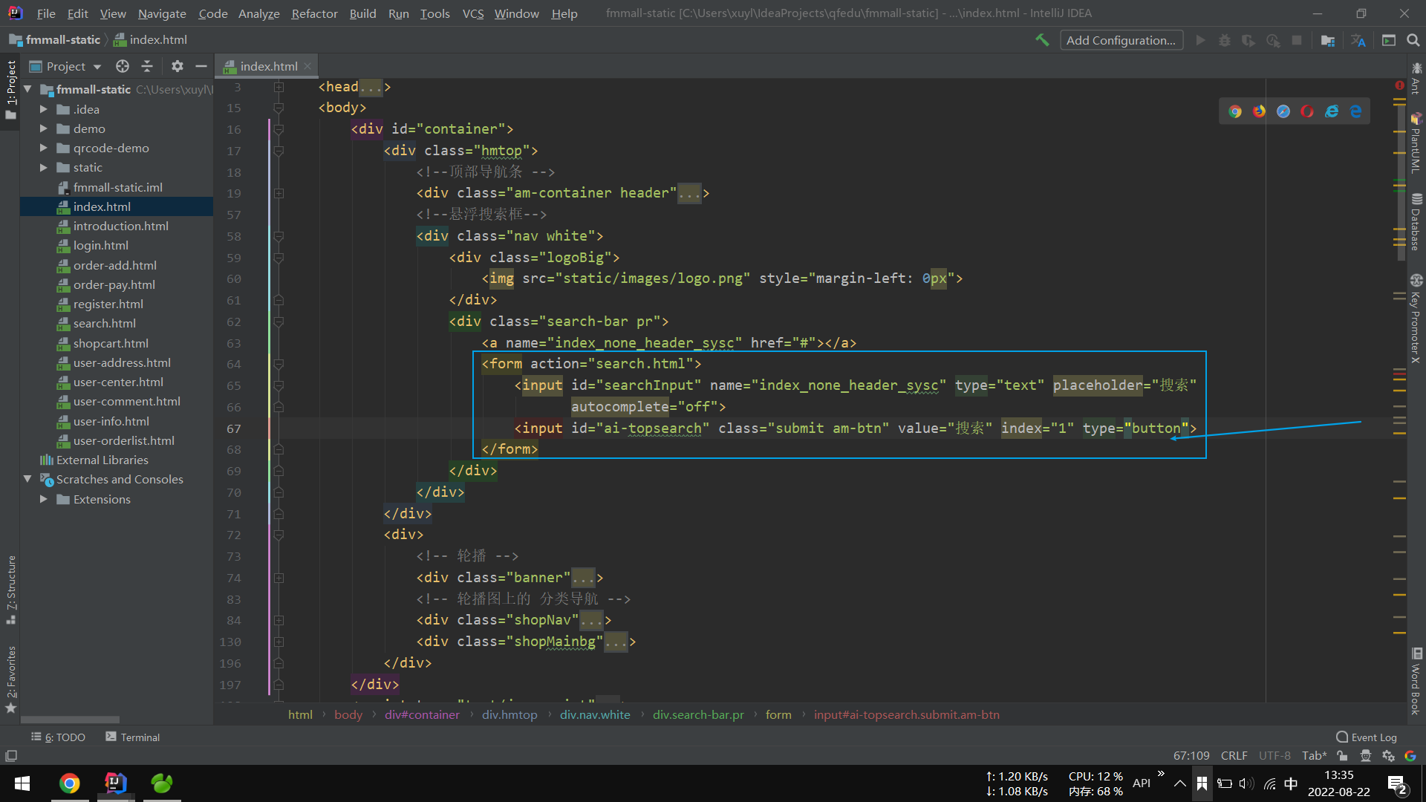Click UTF-8 encoding in status bar
Screen dimensions: 1426x802
tap(1275, 756)
